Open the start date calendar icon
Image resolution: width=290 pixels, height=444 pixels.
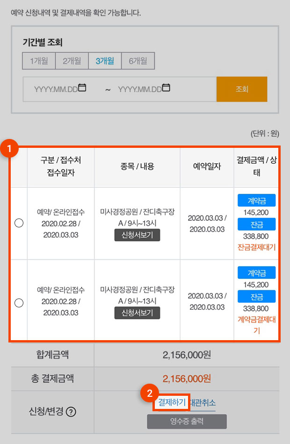[x=82, y=87]
